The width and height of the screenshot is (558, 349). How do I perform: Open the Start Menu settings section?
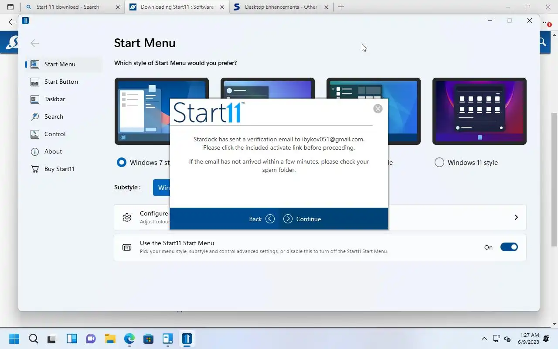click(x=64, y=64)
